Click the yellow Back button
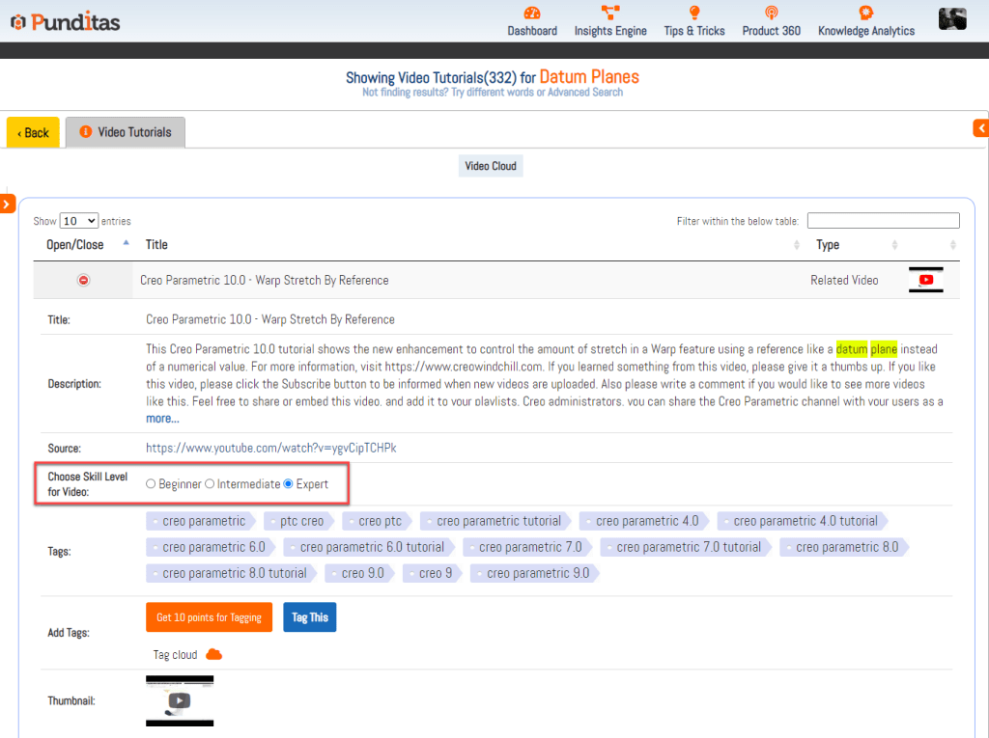The height and width of the screenshot is (738, 989). pos(33,132)
